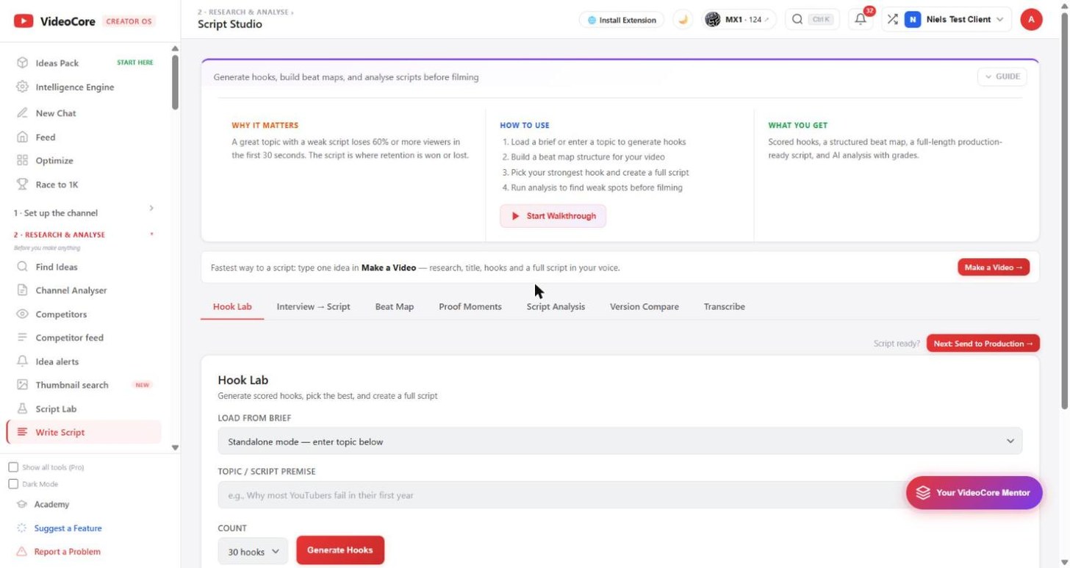This screenshot has height=568, width=1070.
Task: Click the Optimize grid icon
Action: click(22, 160)
